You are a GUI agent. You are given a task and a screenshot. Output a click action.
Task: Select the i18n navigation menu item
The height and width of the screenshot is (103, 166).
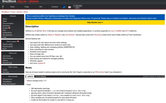click(41, 7)
